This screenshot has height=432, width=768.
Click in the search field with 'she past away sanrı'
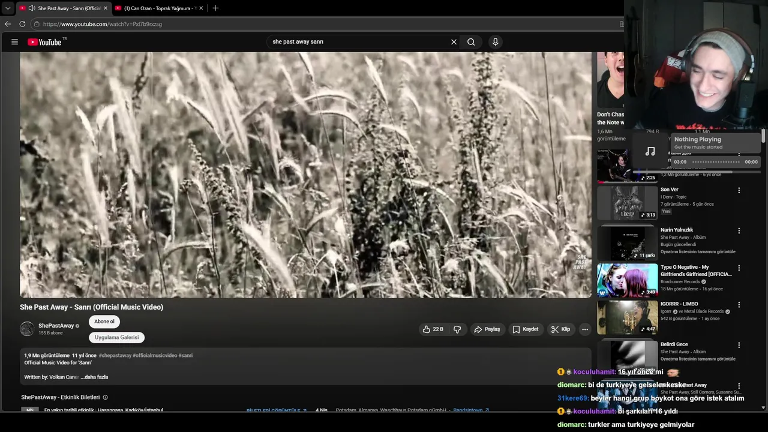(357, 42)
